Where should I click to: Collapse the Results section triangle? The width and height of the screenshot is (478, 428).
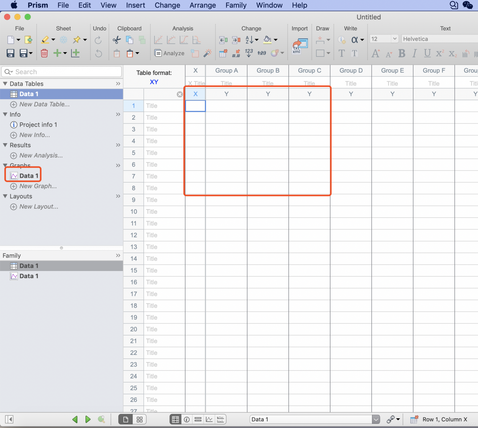click(5, 145)
